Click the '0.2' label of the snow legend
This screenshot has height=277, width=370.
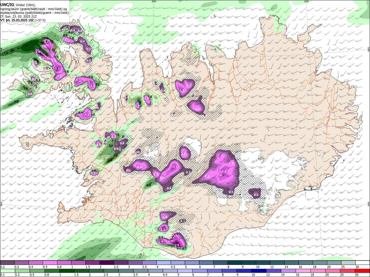click(2, 267)
